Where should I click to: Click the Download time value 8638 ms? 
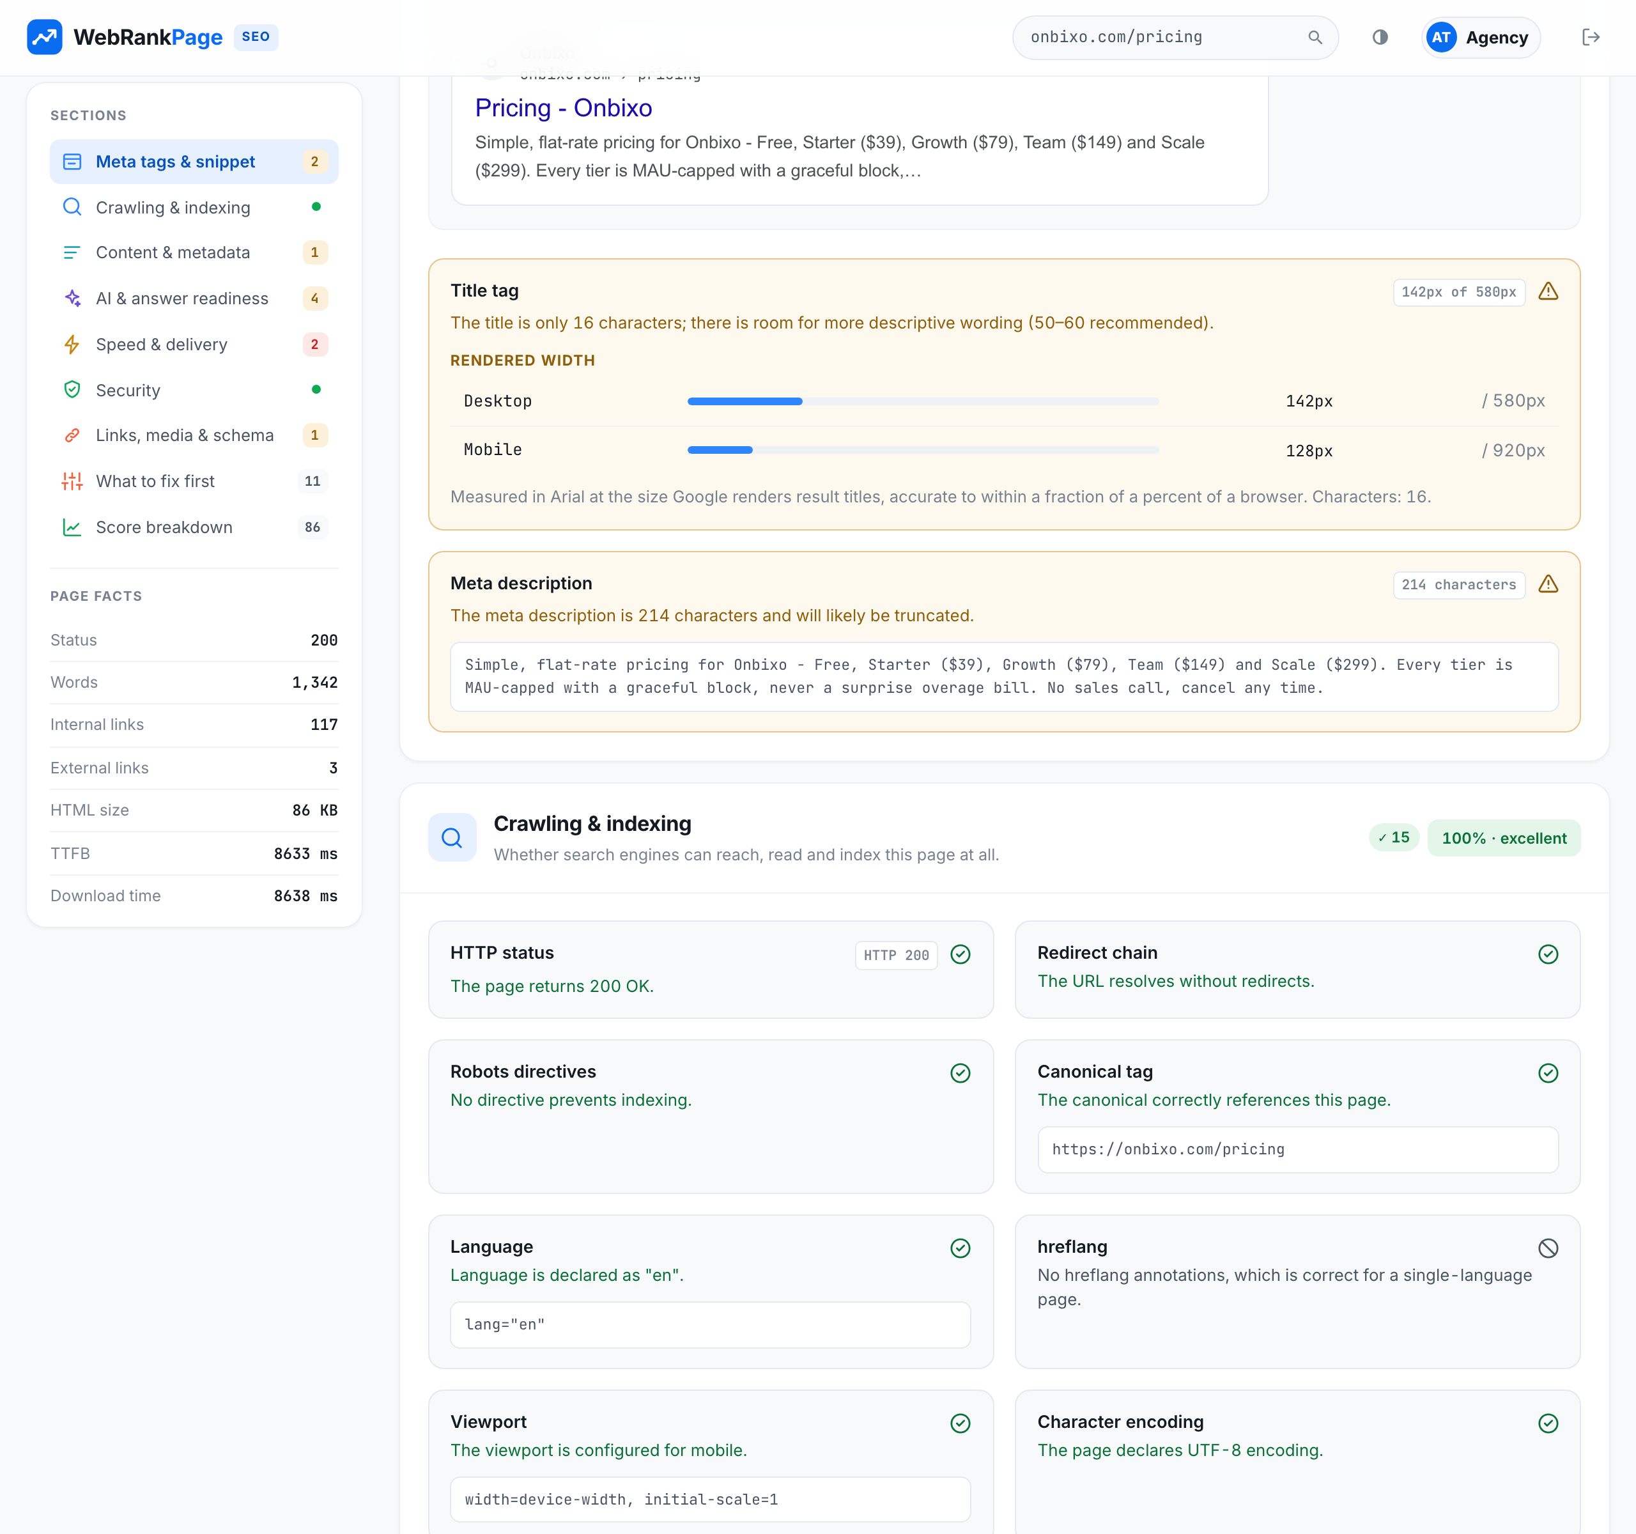click(x=305, y=896)
